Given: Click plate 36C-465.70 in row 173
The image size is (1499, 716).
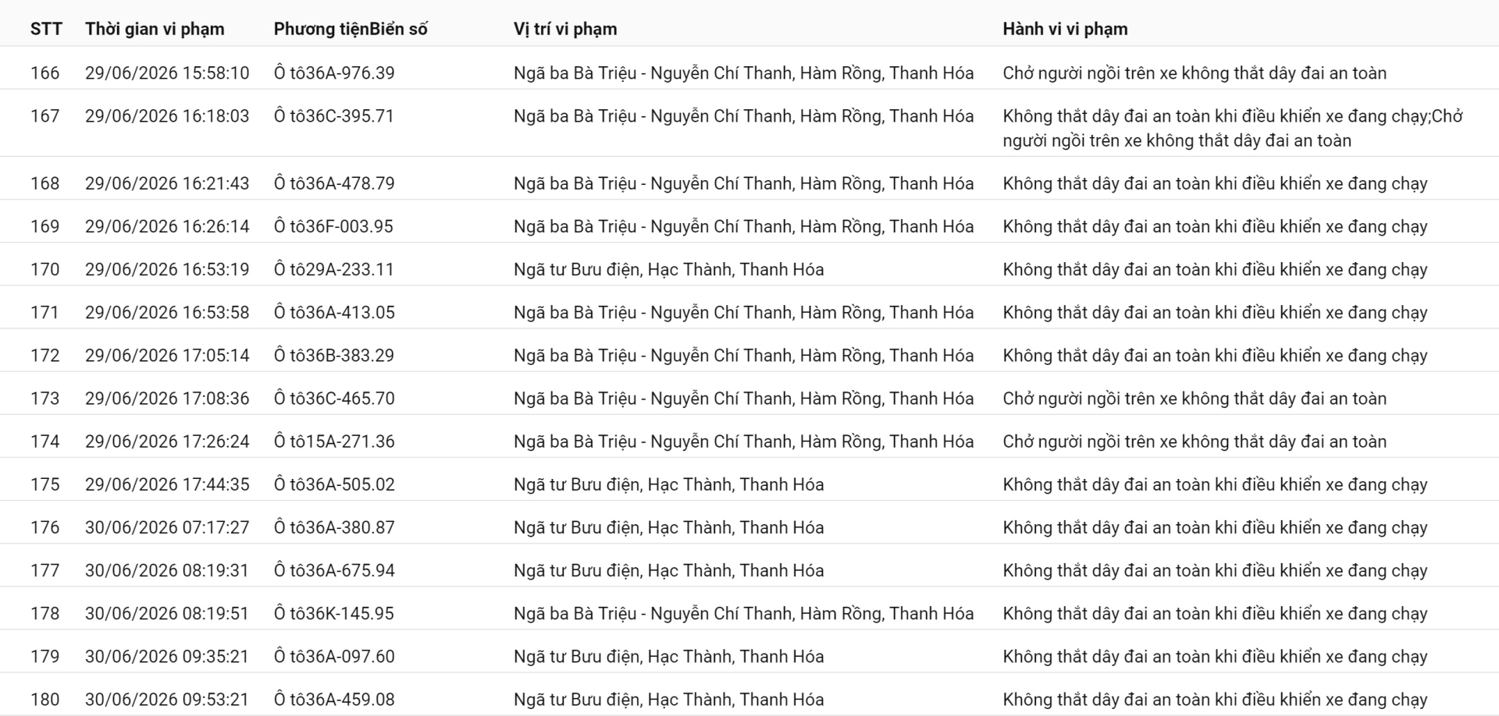Looking at the screenshot, I should (x=334, y=399).
